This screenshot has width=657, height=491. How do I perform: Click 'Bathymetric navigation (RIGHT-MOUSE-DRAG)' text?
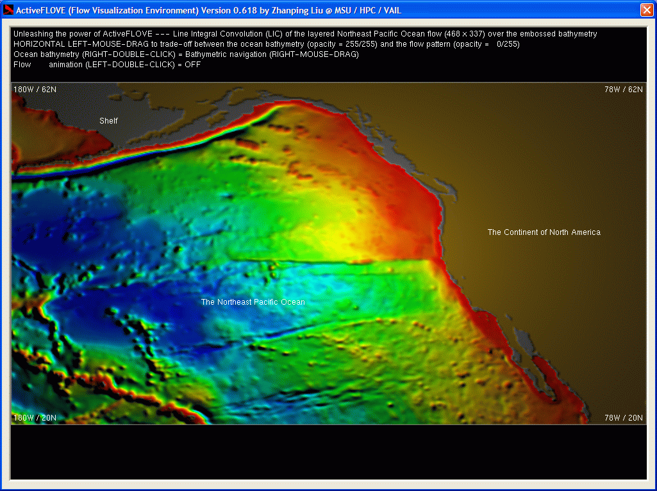(x=272, y=54)
